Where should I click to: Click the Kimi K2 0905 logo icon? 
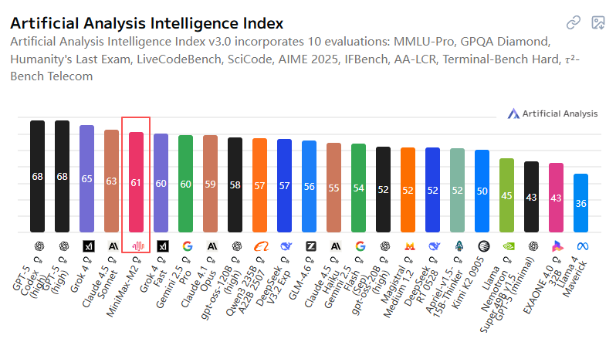pyautogui.click(x=482, y=246)
